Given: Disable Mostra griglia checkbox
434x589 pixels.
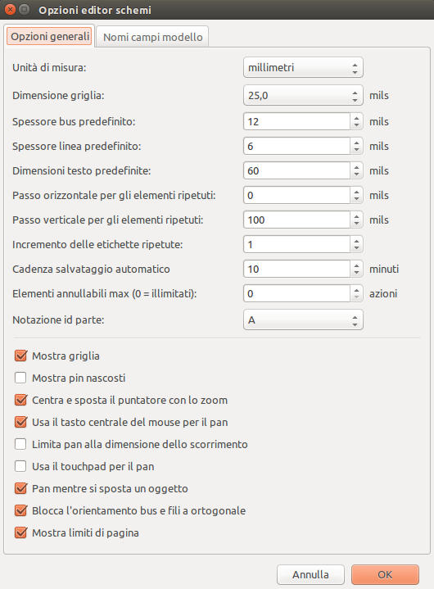Looking at the screenshot, I should coord(20,356).
